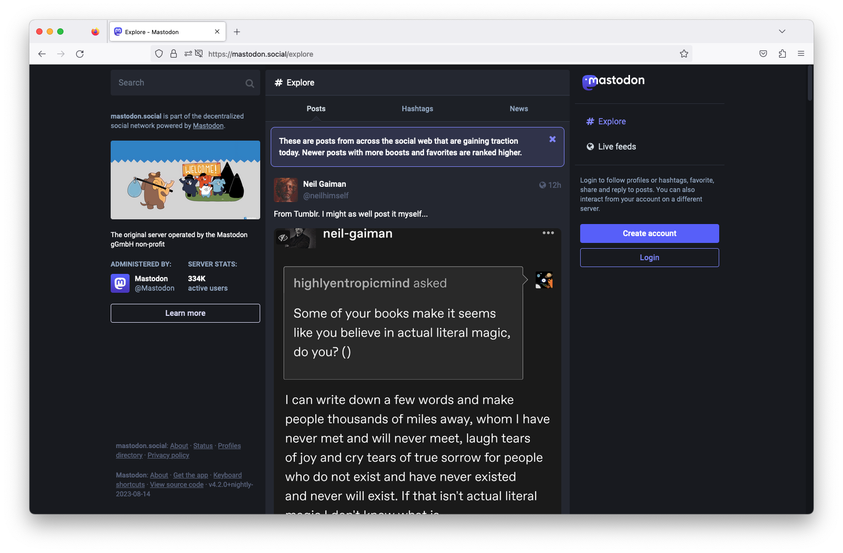Open the Privacy policy footer link
This screenshot has width=843, height=553.
click(x=168, y=455)
